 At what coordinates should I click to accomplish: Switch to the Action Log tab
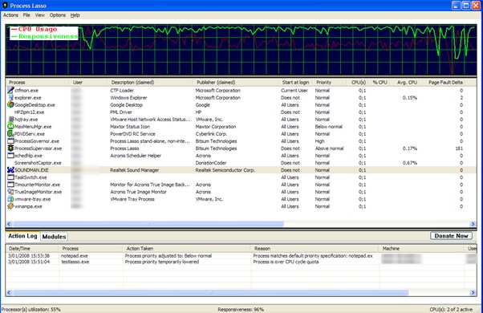(x=22, y=236)
